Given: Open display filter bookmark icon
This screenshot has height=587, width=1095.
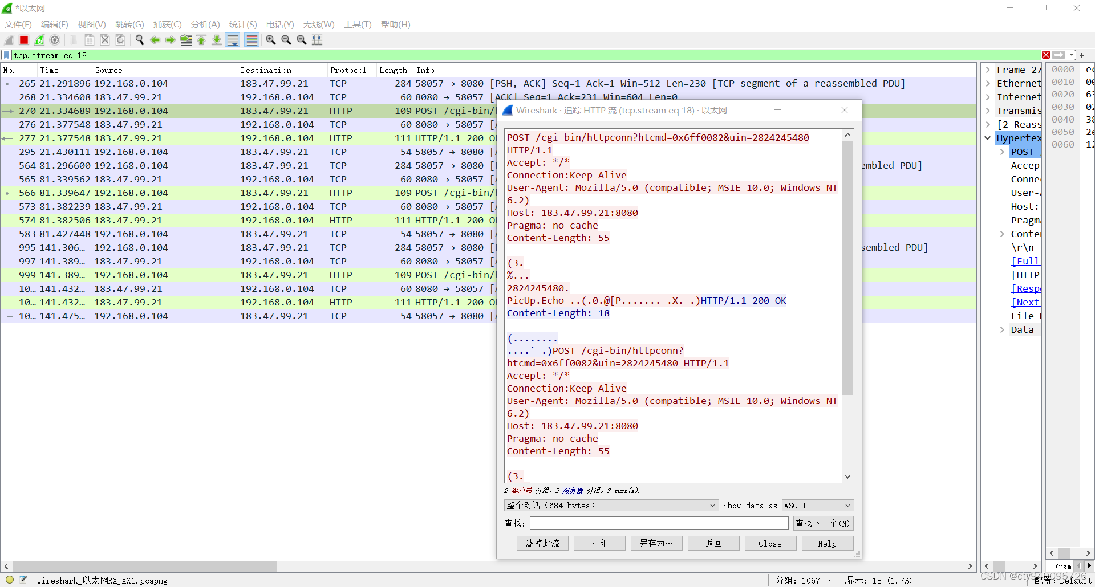Looking at the screenshot, I should (6, 55).
